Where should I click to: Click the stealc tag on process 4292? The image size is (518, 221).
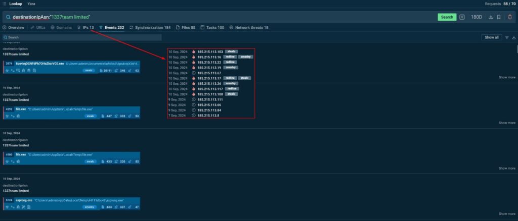pyautogui.click(x=91, y=116)
